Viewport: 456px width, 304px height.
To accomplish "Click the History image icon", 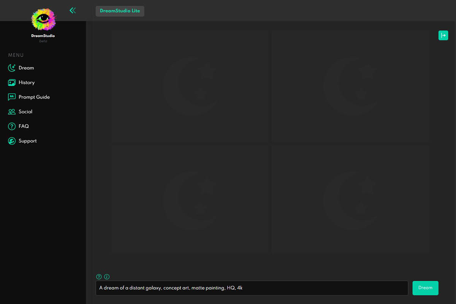I will click(x=12, y=82).
